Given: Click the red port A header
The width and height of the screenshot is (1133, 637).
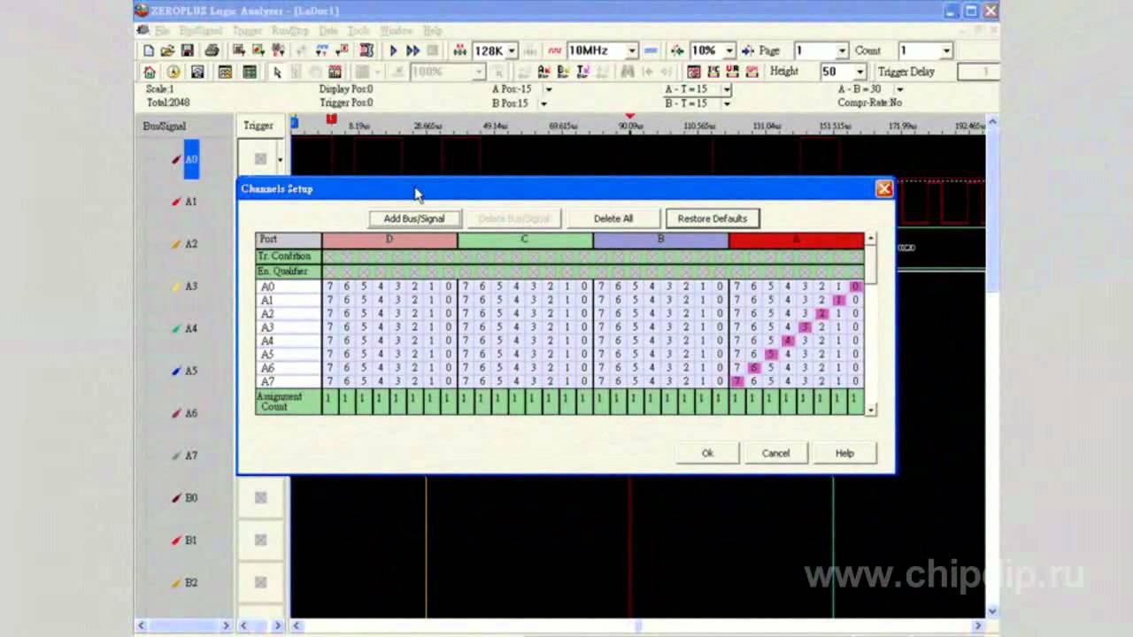Looking at the screenshot, I should 796,240.
